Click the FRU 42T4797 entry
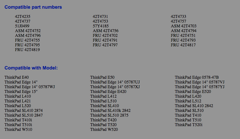Viewport: 240px width, 139px height. (105, 45)
